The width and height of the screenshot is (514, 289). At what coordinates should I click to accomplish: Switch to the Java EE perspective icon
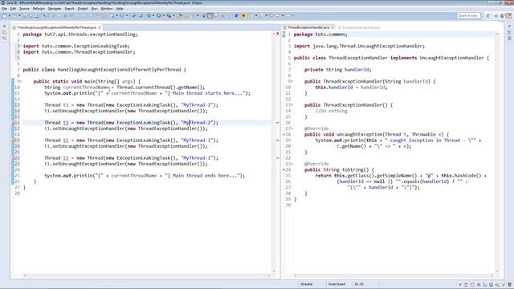tap(509, 16)
